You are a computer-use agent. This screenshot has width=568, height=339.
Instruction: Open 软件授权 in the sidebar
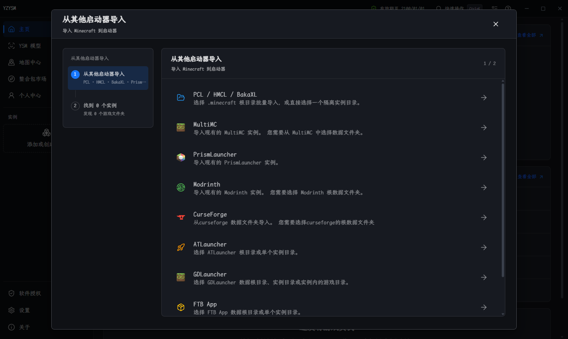(27, 293)
